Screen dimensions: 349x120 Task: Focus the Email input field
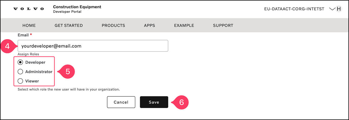coord(93,46)
